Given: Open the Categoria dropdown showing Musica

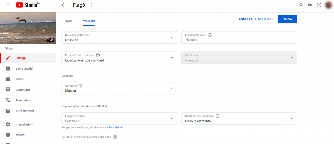Looking at the screenshot, I should tap(119, 88).
